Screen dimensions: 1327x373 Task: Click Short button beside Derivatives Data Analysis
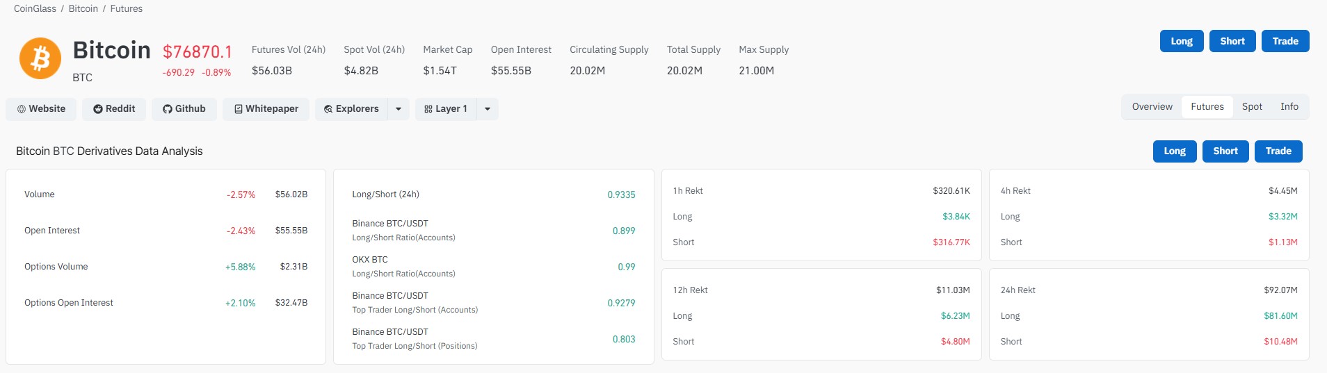point(1225,151)
